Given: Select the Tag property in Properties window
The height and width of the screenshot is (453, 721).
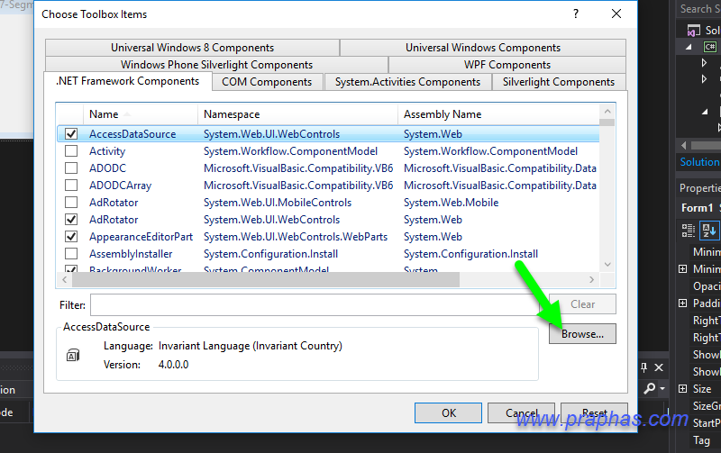Looking at the screenshot, I should [x=701, y=440].
